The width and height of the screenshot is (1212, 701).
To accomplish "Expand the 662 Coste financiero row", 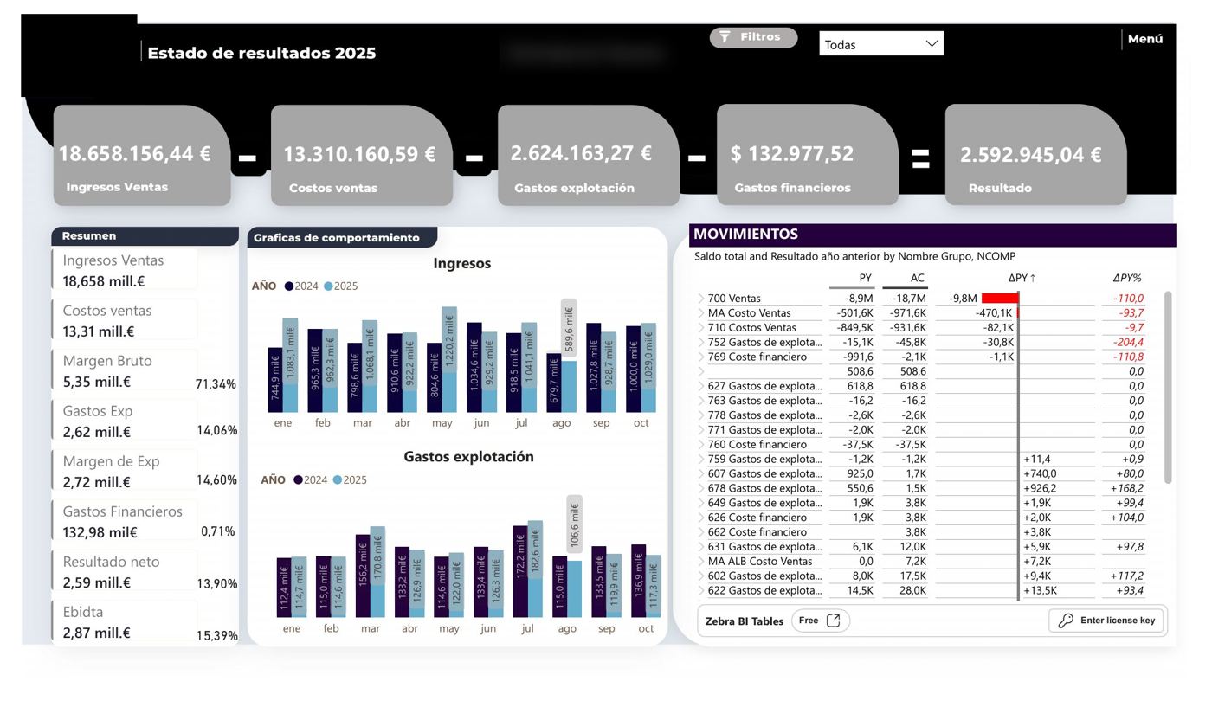I will click(x=701, y=532).
